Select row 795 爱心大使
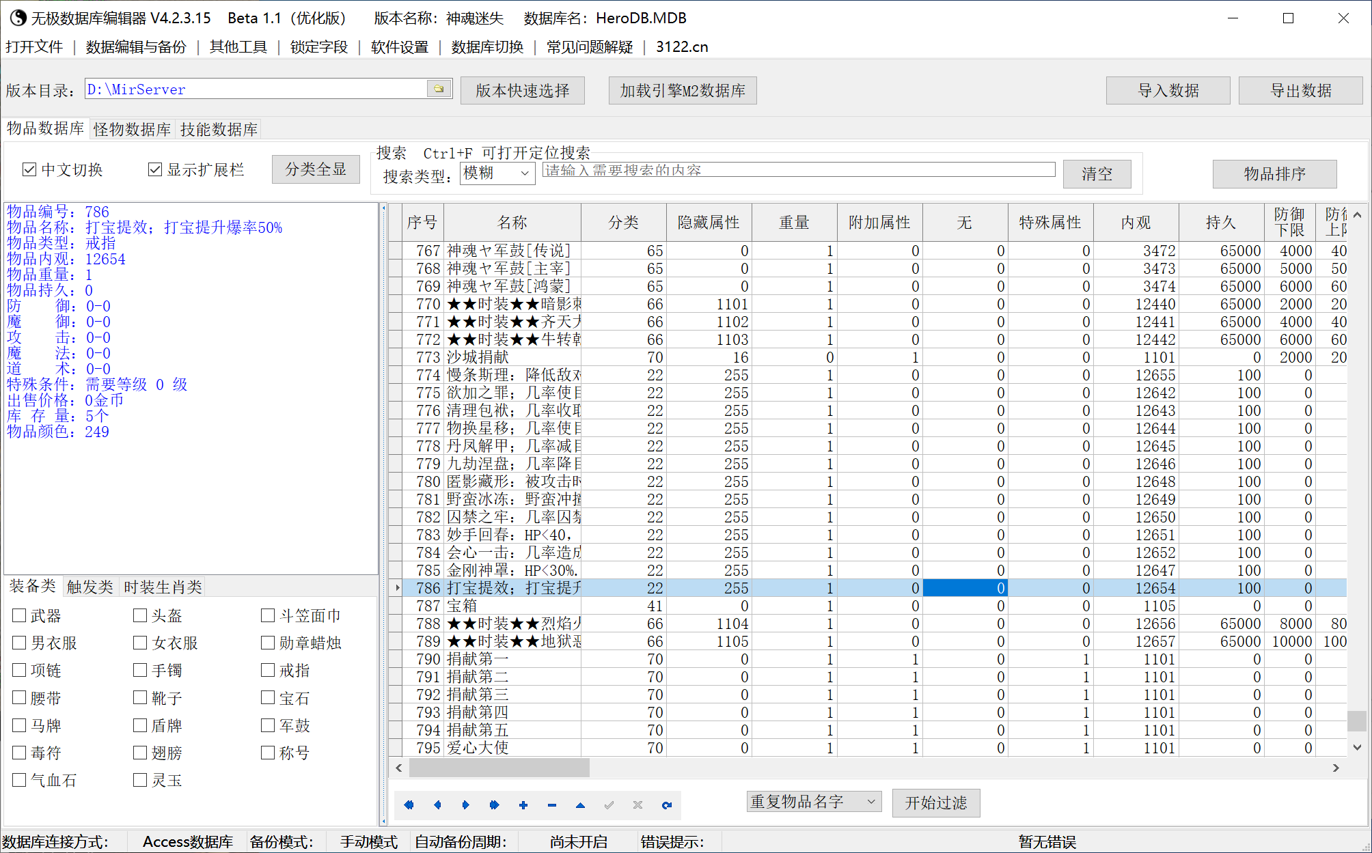 tap(868, 748)
